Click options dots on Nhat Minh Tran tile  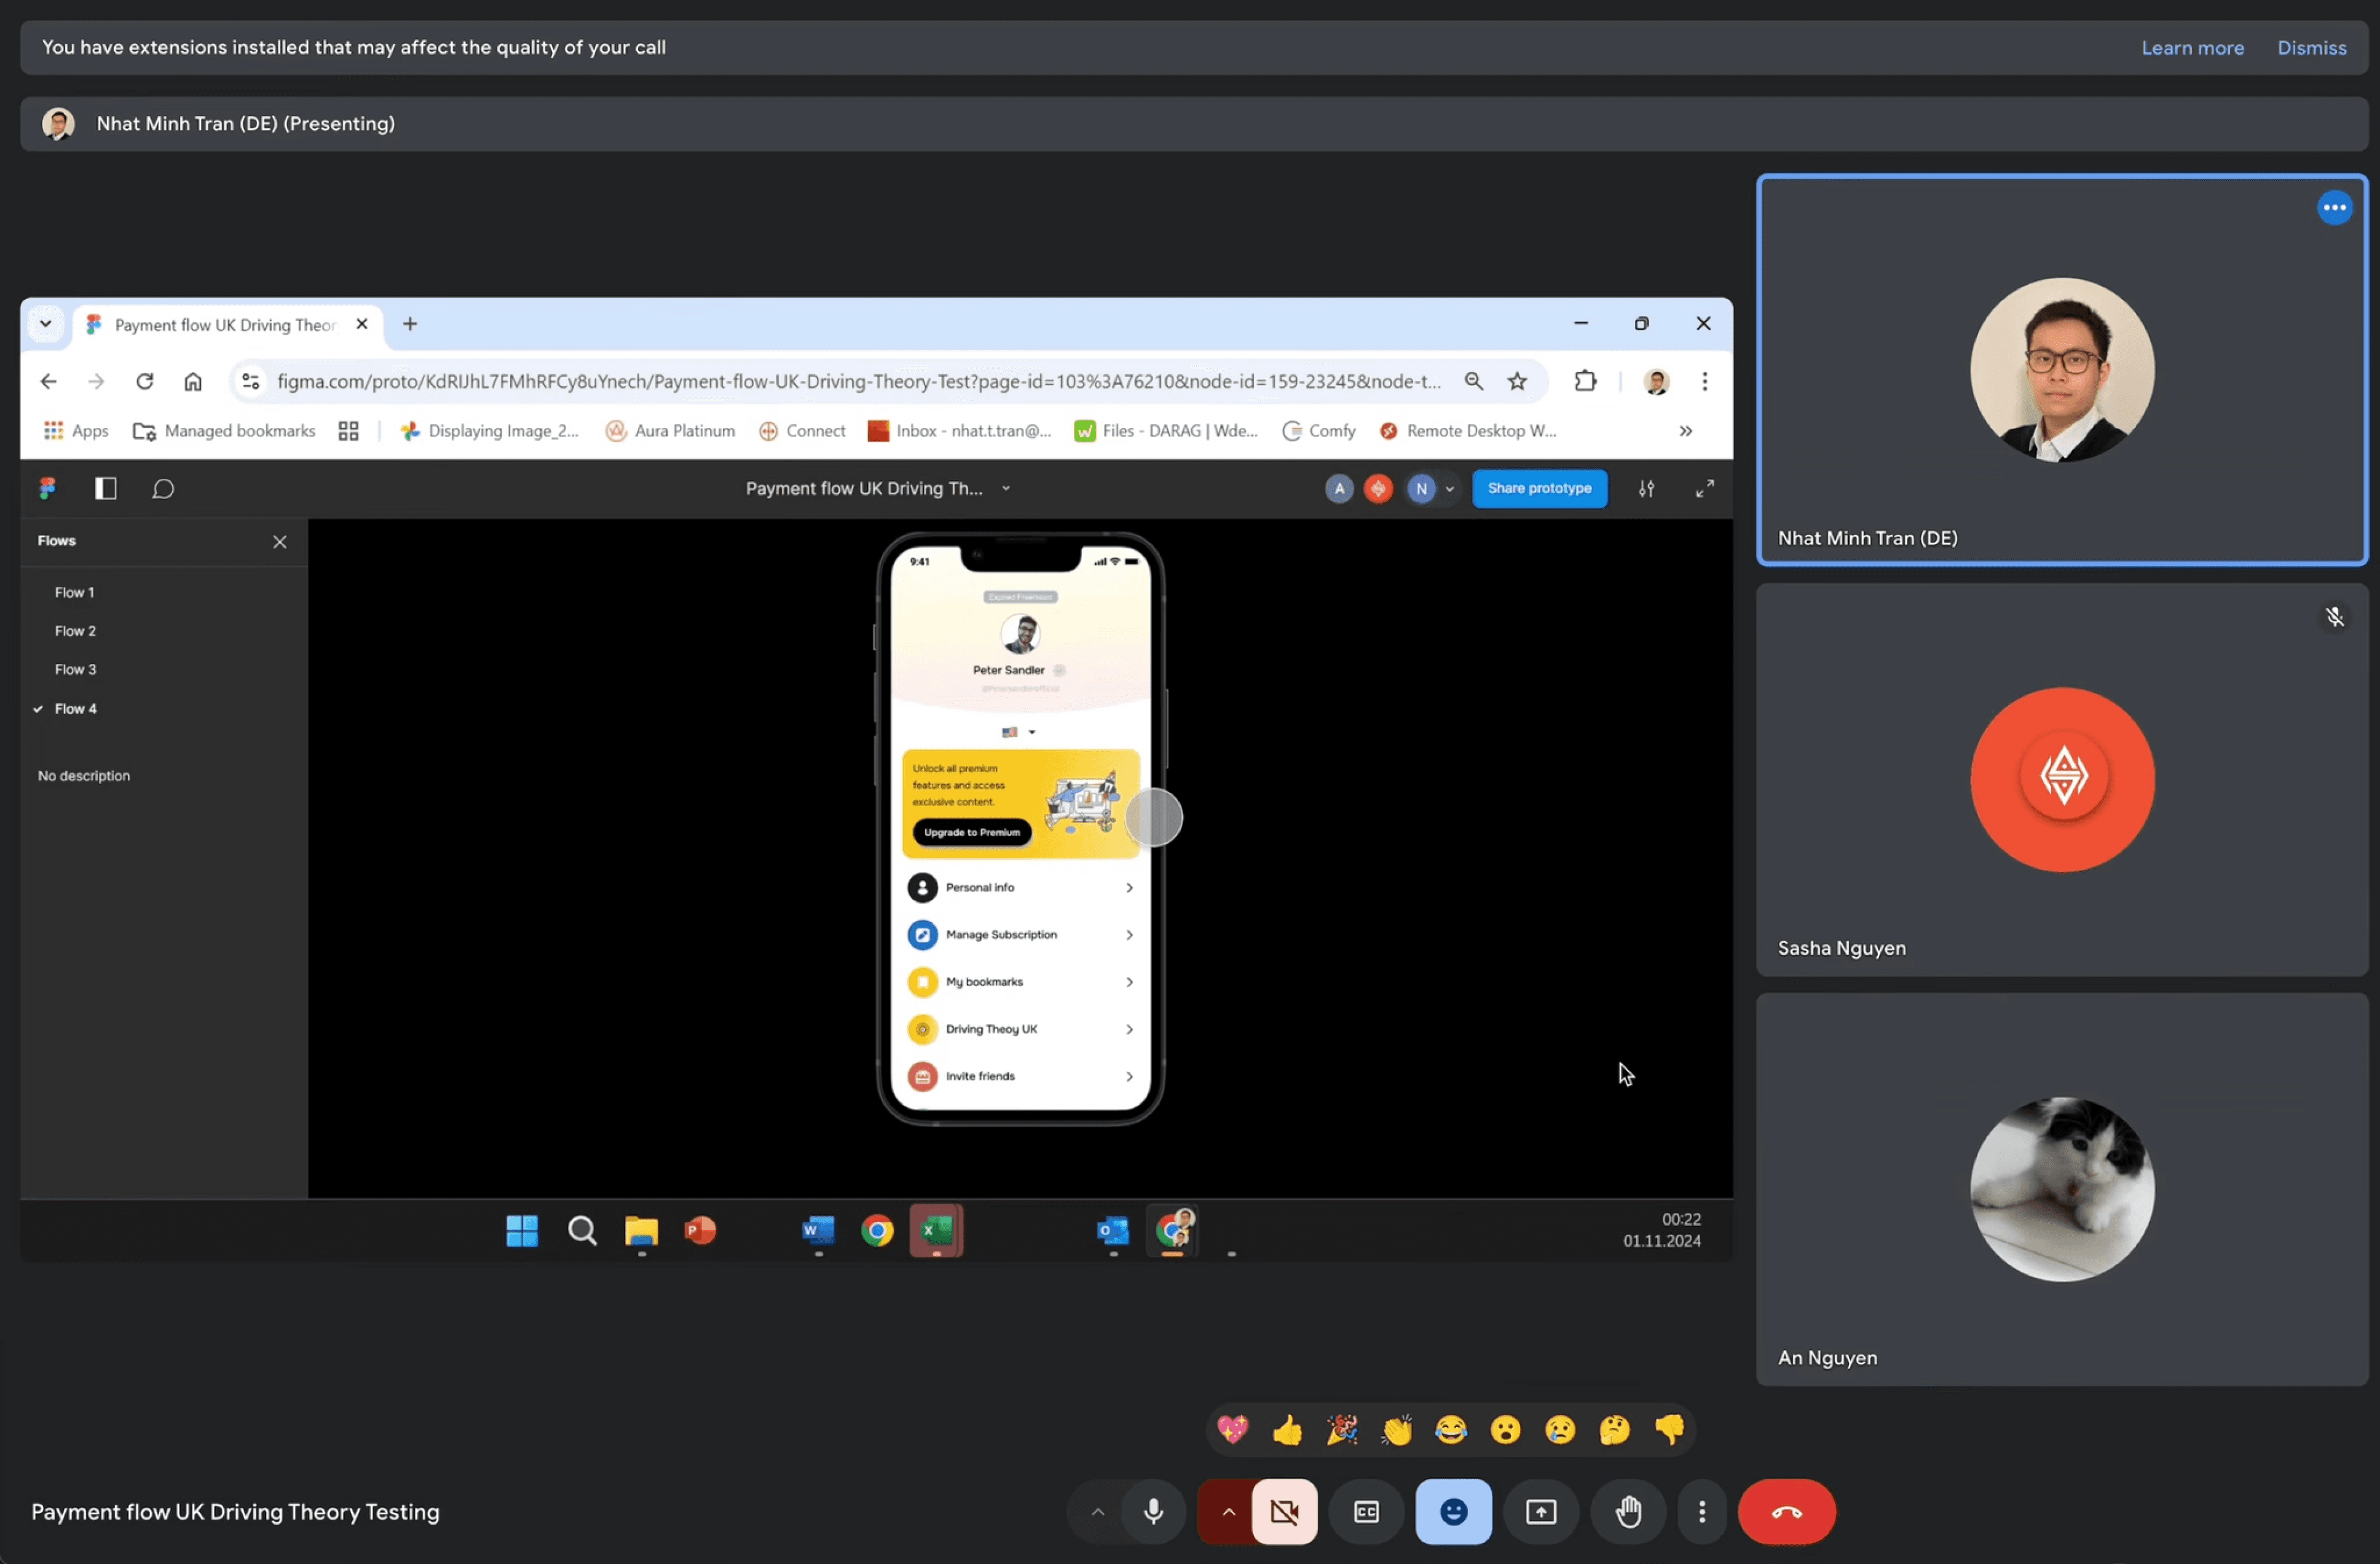(2334, 208)
